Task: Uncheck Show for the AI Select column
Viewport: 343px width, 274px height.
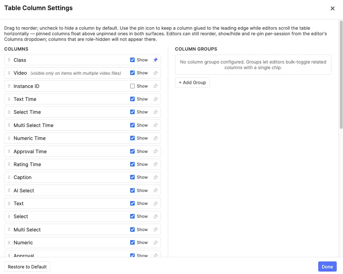Action: coord(132,190)
